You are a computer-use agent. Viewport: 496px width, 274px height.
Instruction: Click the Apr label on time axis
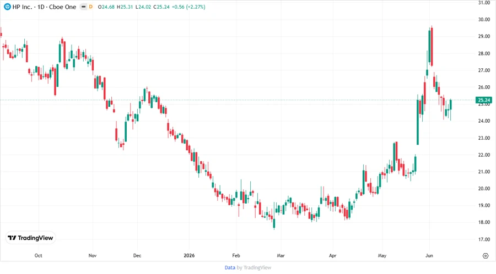pyautogui.click(x=333, y=255)
